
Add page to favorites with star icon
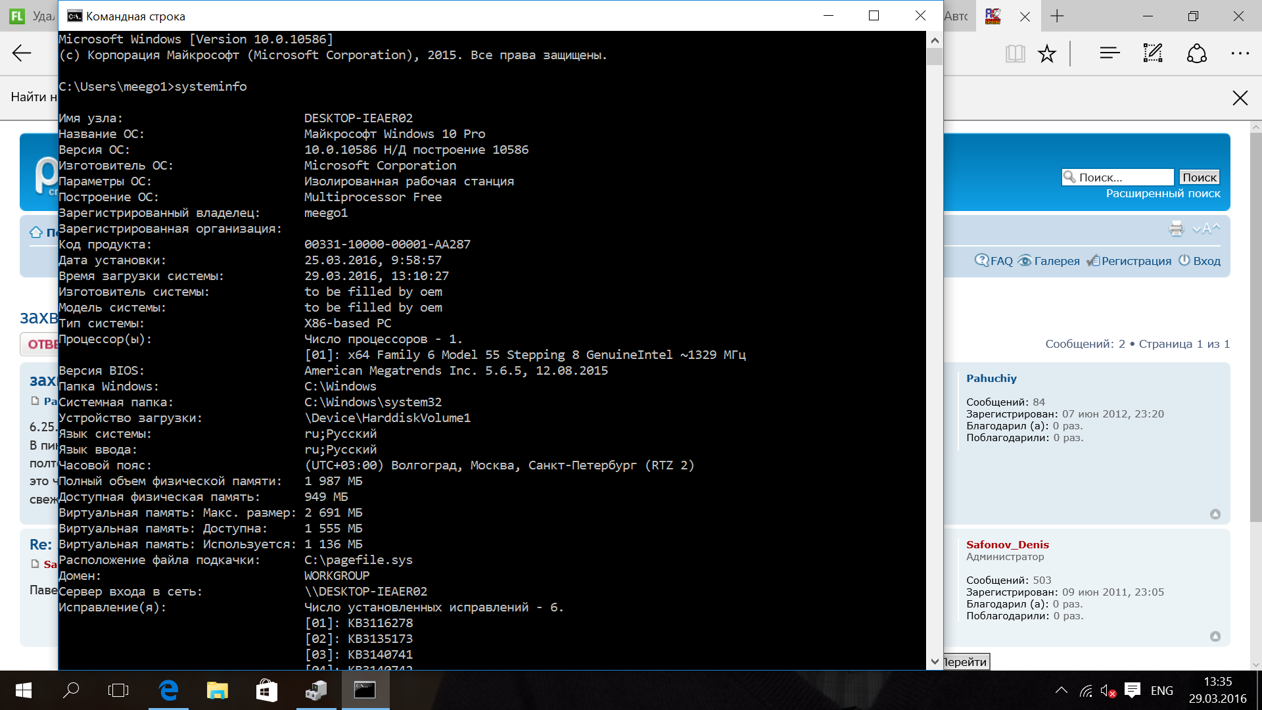click(1047, 53)
